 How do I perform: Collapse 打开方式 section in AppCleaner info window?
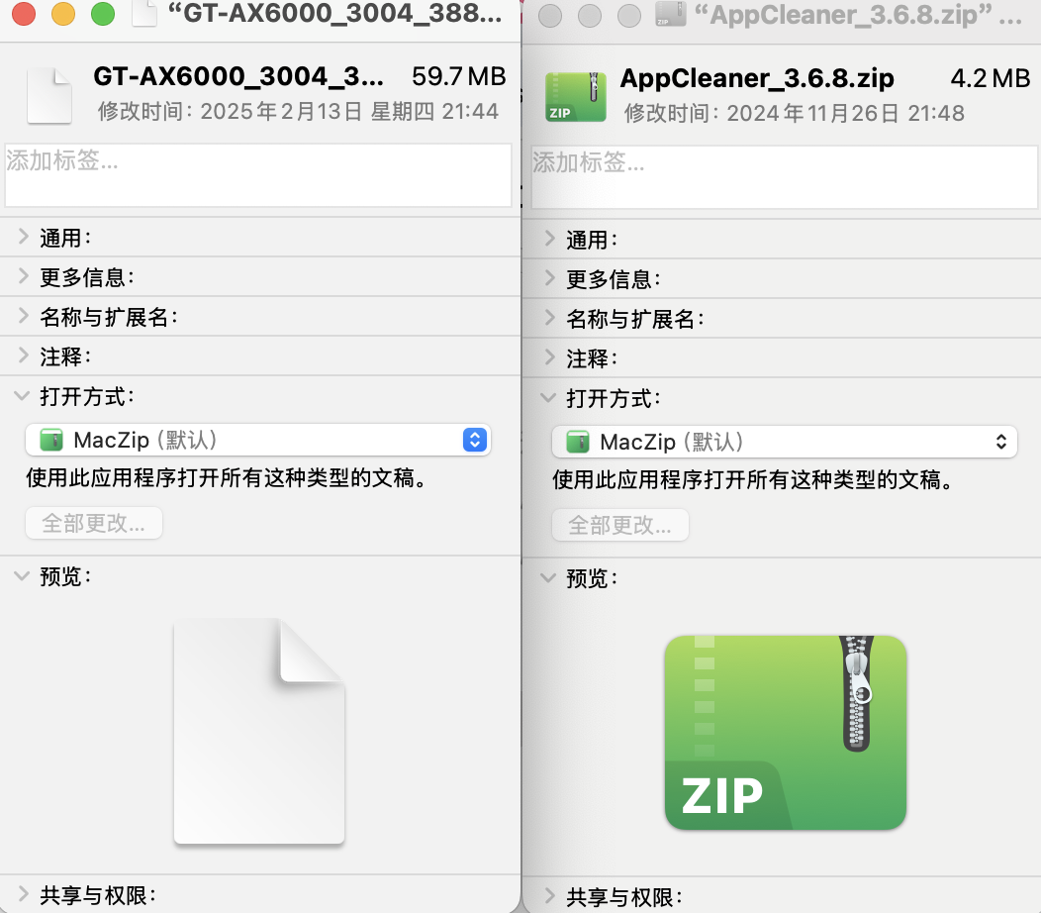click(548, 398)
